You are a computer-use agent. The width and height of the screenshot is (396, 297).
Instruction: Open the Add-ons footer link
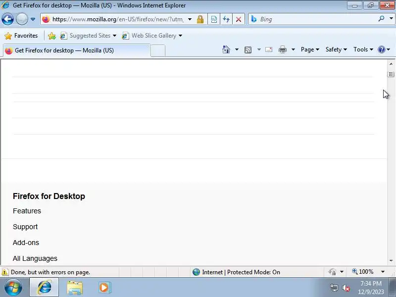(x=26, y=243)
